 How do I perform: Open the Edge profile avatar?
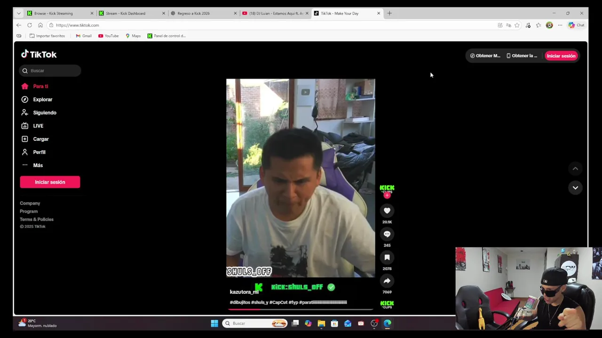[x=549, y=25]
